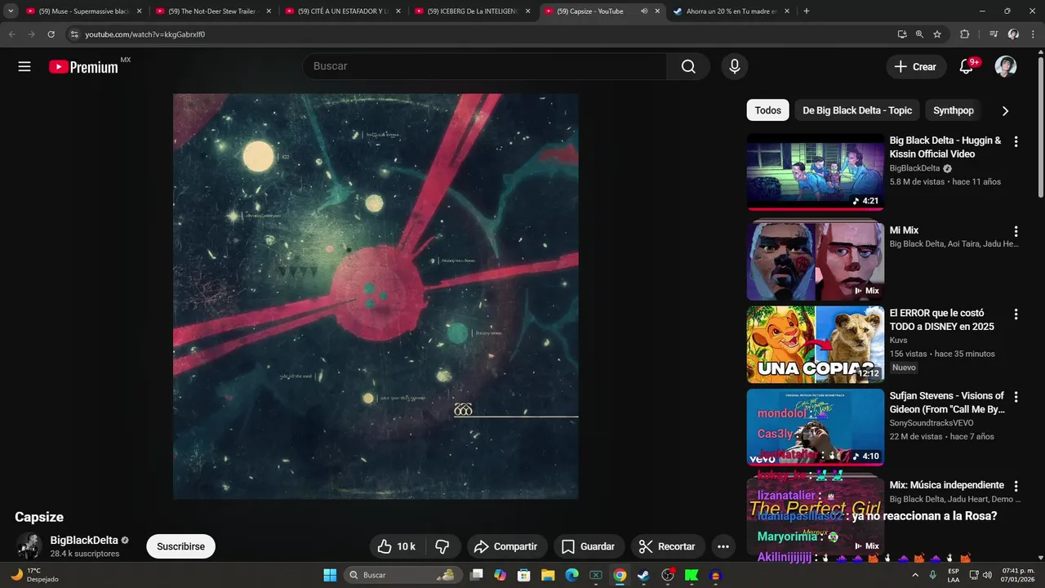Click the Windows taskbar Buscar box
1045x588 pixels.
tap(402, 575)
